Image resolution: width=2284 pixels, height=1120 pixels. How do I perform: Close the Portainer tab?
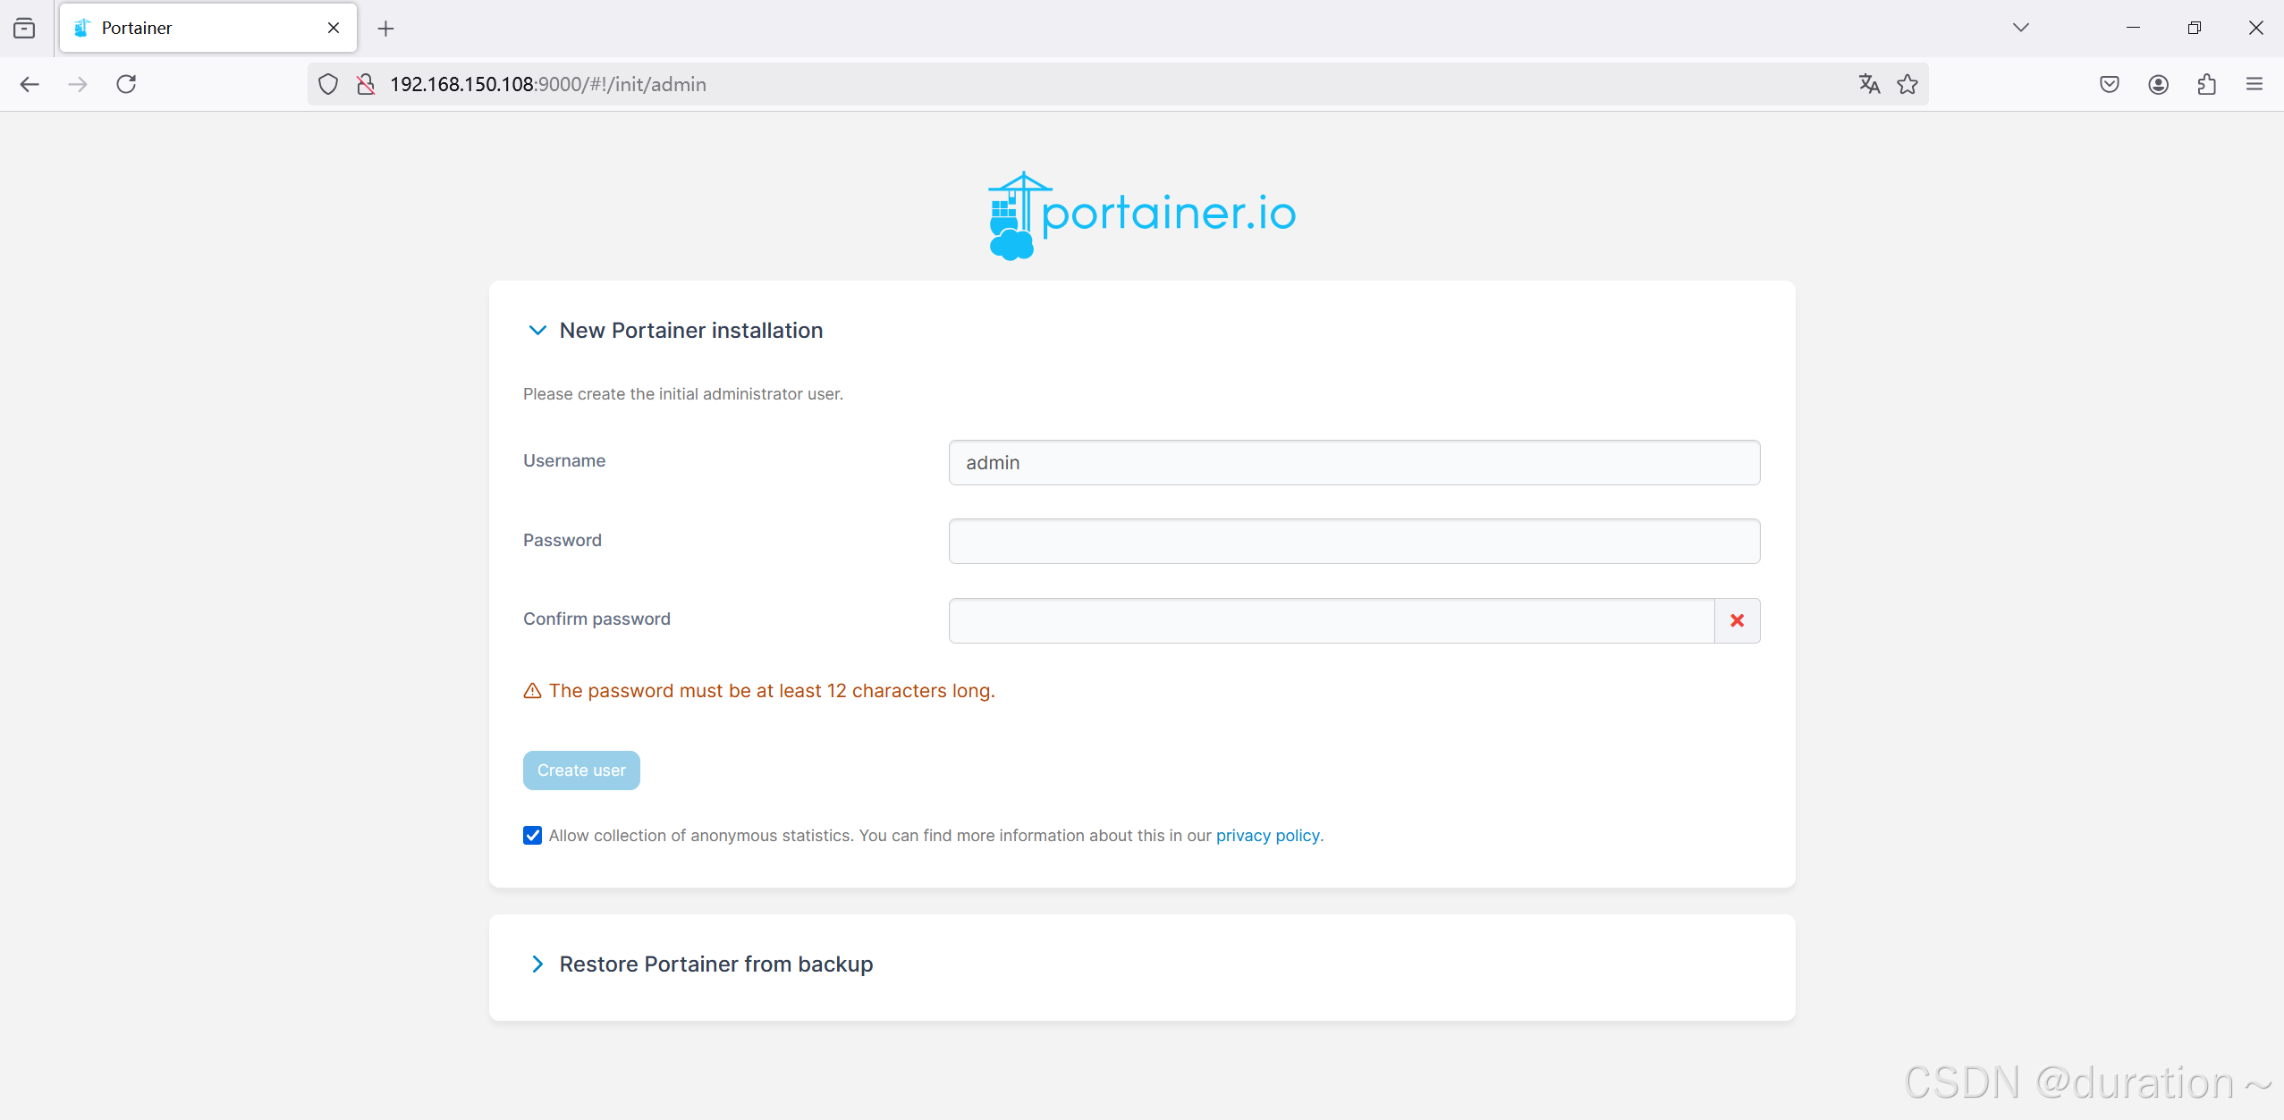coord(334,28)
